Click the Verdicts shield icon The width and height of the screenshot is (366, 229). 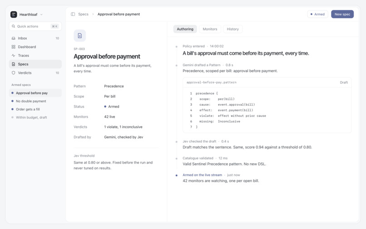[x=14, y=73]
